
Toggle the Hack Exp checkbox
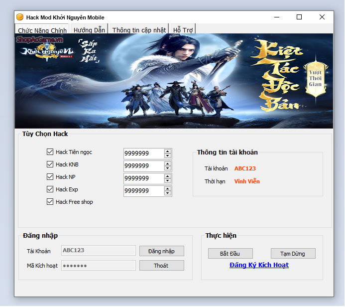[x=50, y=189]
